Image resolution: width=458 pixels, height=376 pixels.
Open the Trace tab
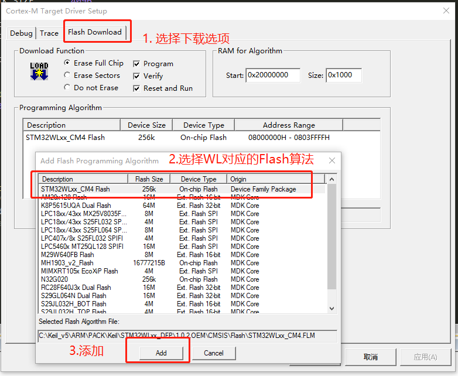coord(49,33)
